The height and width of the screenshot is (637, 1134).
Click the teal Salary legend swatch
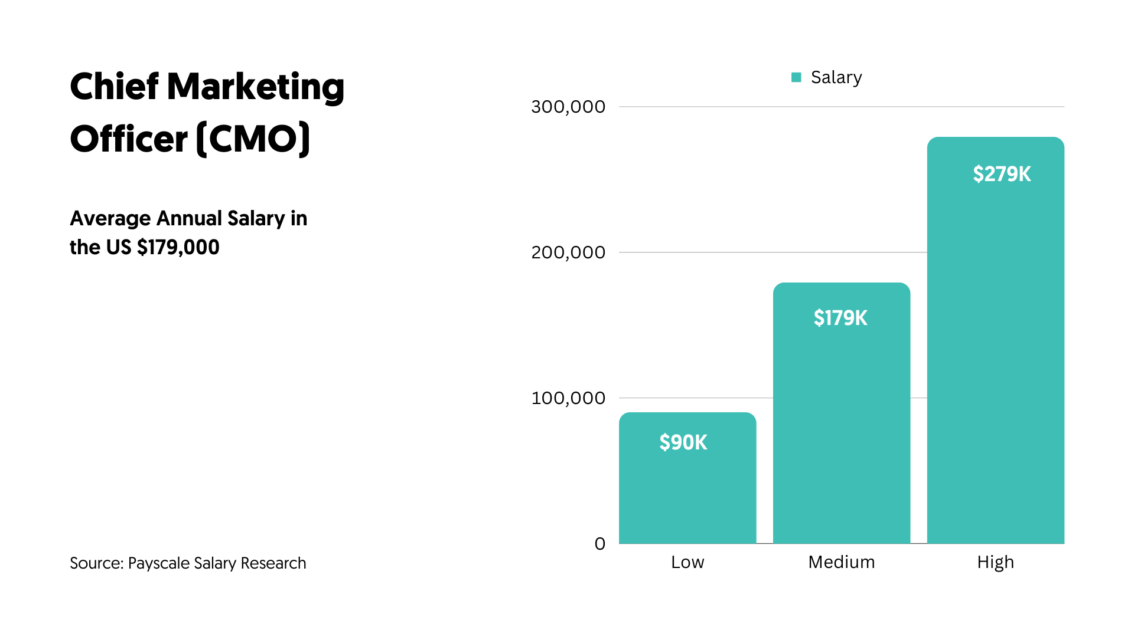click(796, 77)
